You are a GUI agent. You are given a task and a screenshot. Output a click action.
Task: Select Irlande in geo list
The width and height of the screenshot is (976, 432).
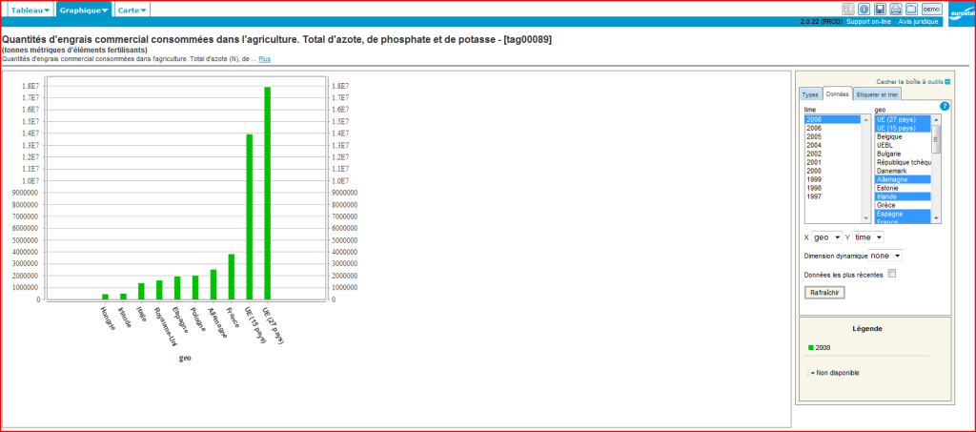pyautogui.click(x=903, y=196)
